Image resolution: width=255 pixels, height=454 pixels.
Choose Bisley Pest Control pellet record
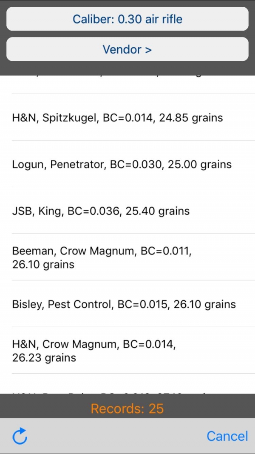pos(127,304)
